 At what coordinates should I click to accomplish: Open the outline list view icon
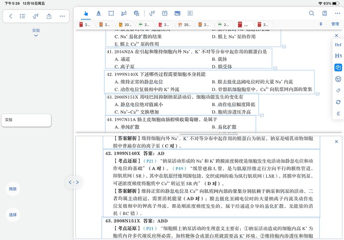pos(22,16)
